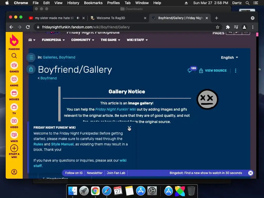Open the Chrome tab search dropdown arrow

click(253, 18)
